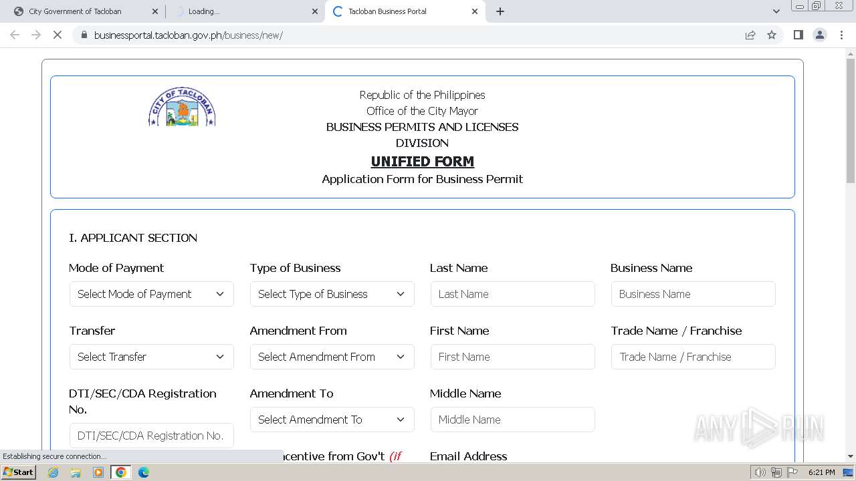The image size is (856, 481).
Task: Click the scrollbar up arrow
Action: click(x=851, y=53)
